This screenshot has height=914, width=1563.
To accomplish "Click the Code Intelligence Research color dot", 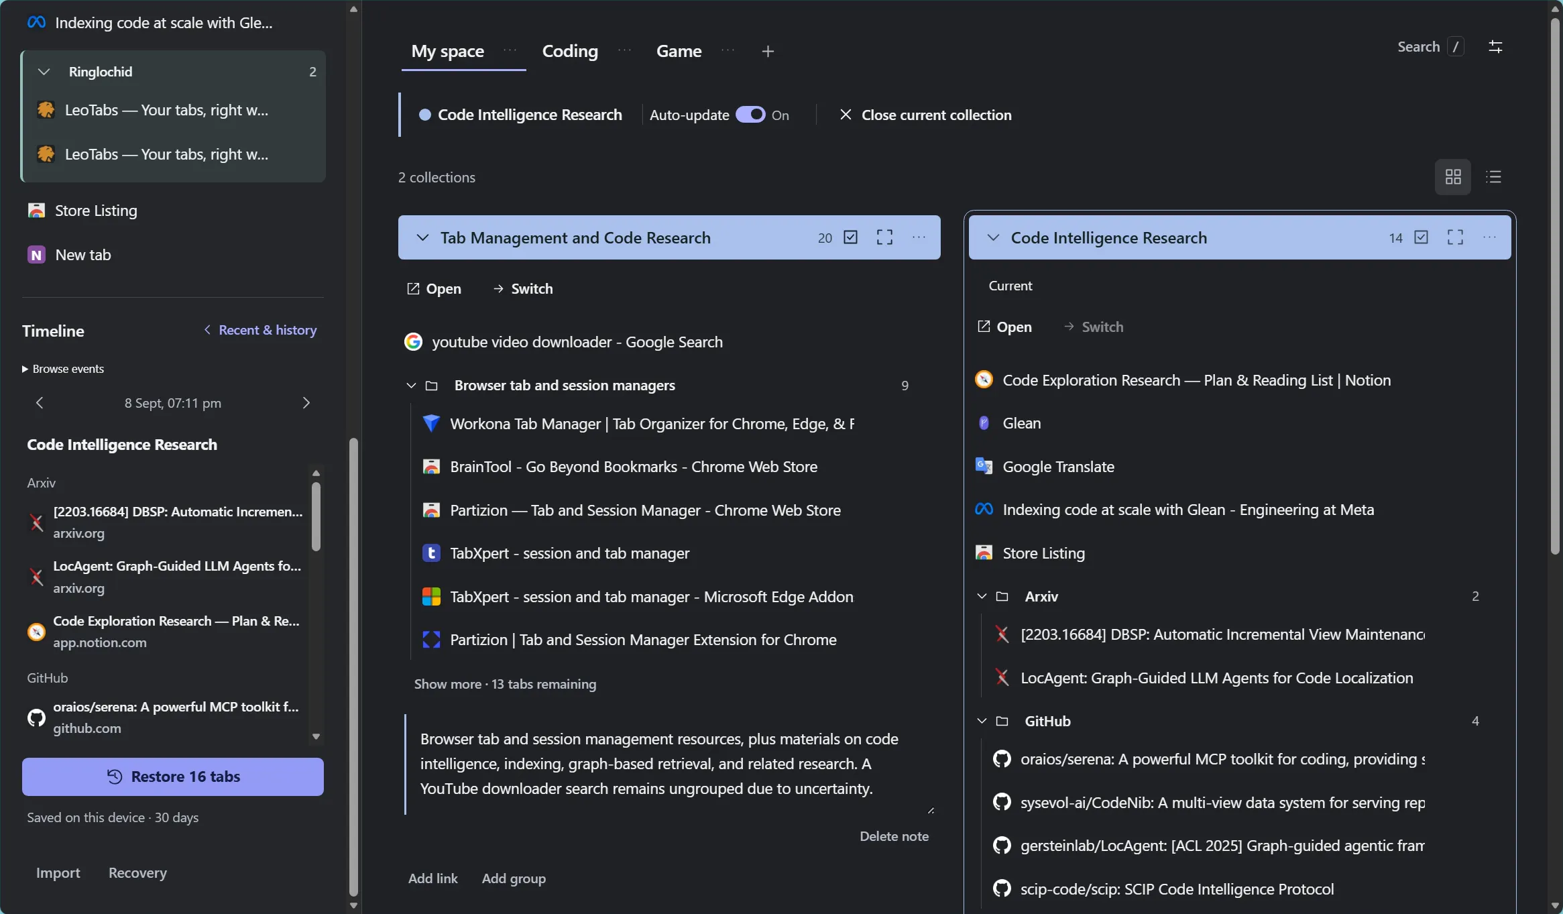I will point(425,115).
